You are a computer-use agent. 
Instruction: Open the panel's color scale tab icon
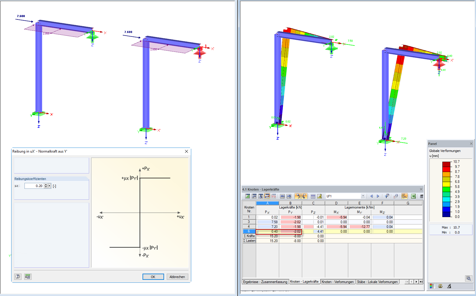tap(432, 286)
